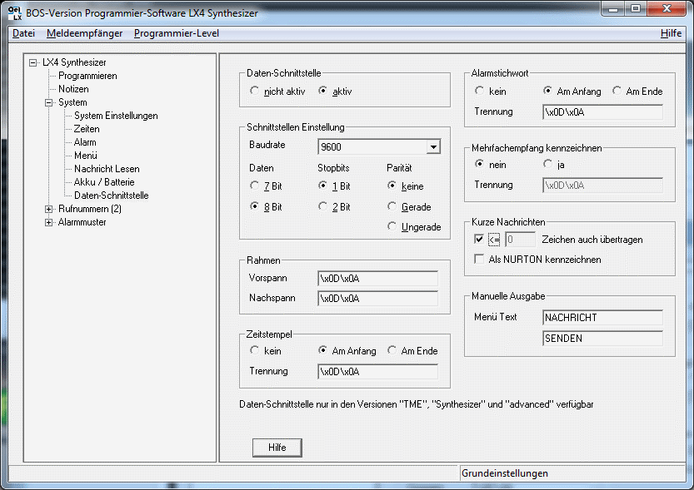Open Alarm tree item
694x490 pixels.
point(85,141)
